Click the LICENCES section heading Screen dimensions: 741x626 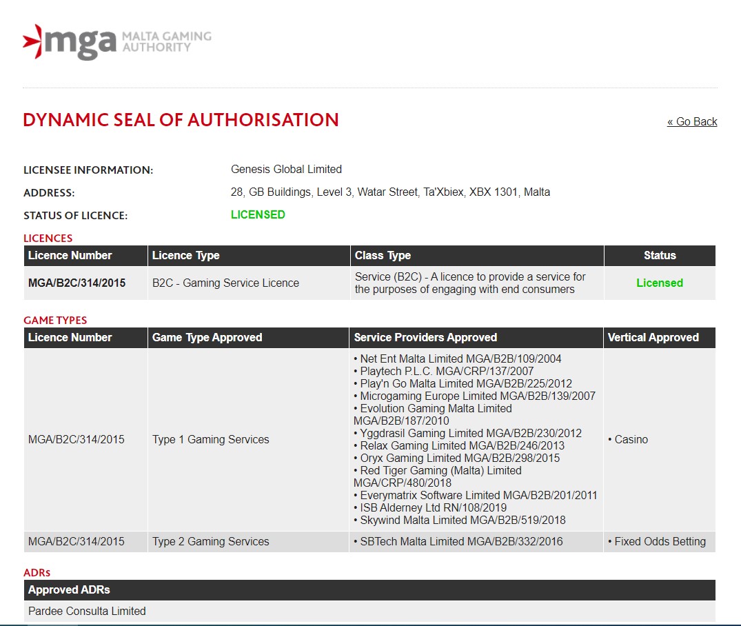48,238
